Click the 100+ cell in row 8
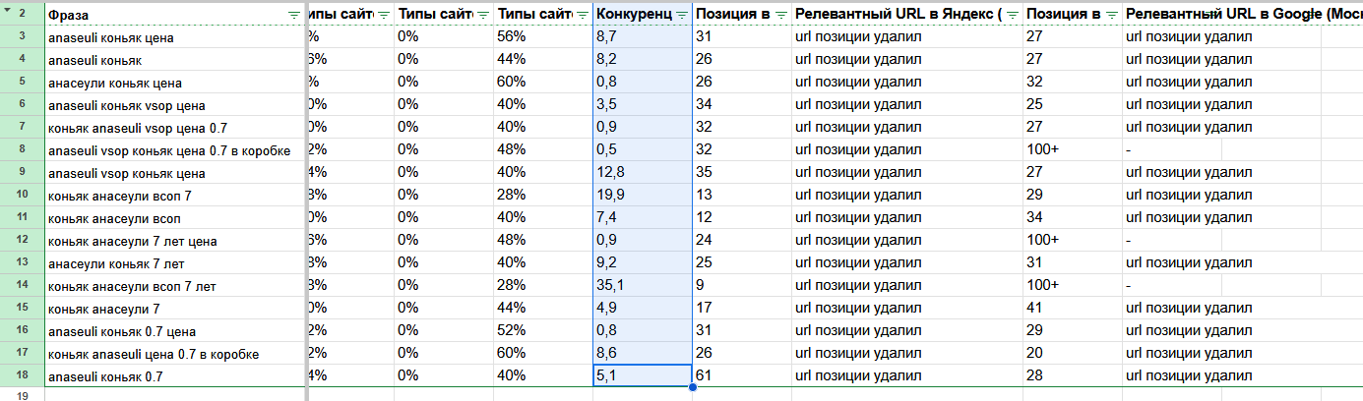Image resolution: width=1363 pixels, height=401 pixels. tap(1071, 149)
